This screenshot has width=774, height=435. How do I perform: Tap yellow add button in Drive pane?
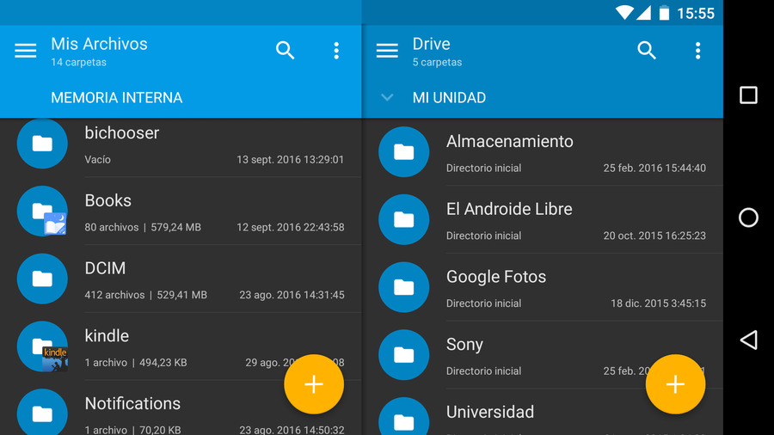[x=675, y=384]
